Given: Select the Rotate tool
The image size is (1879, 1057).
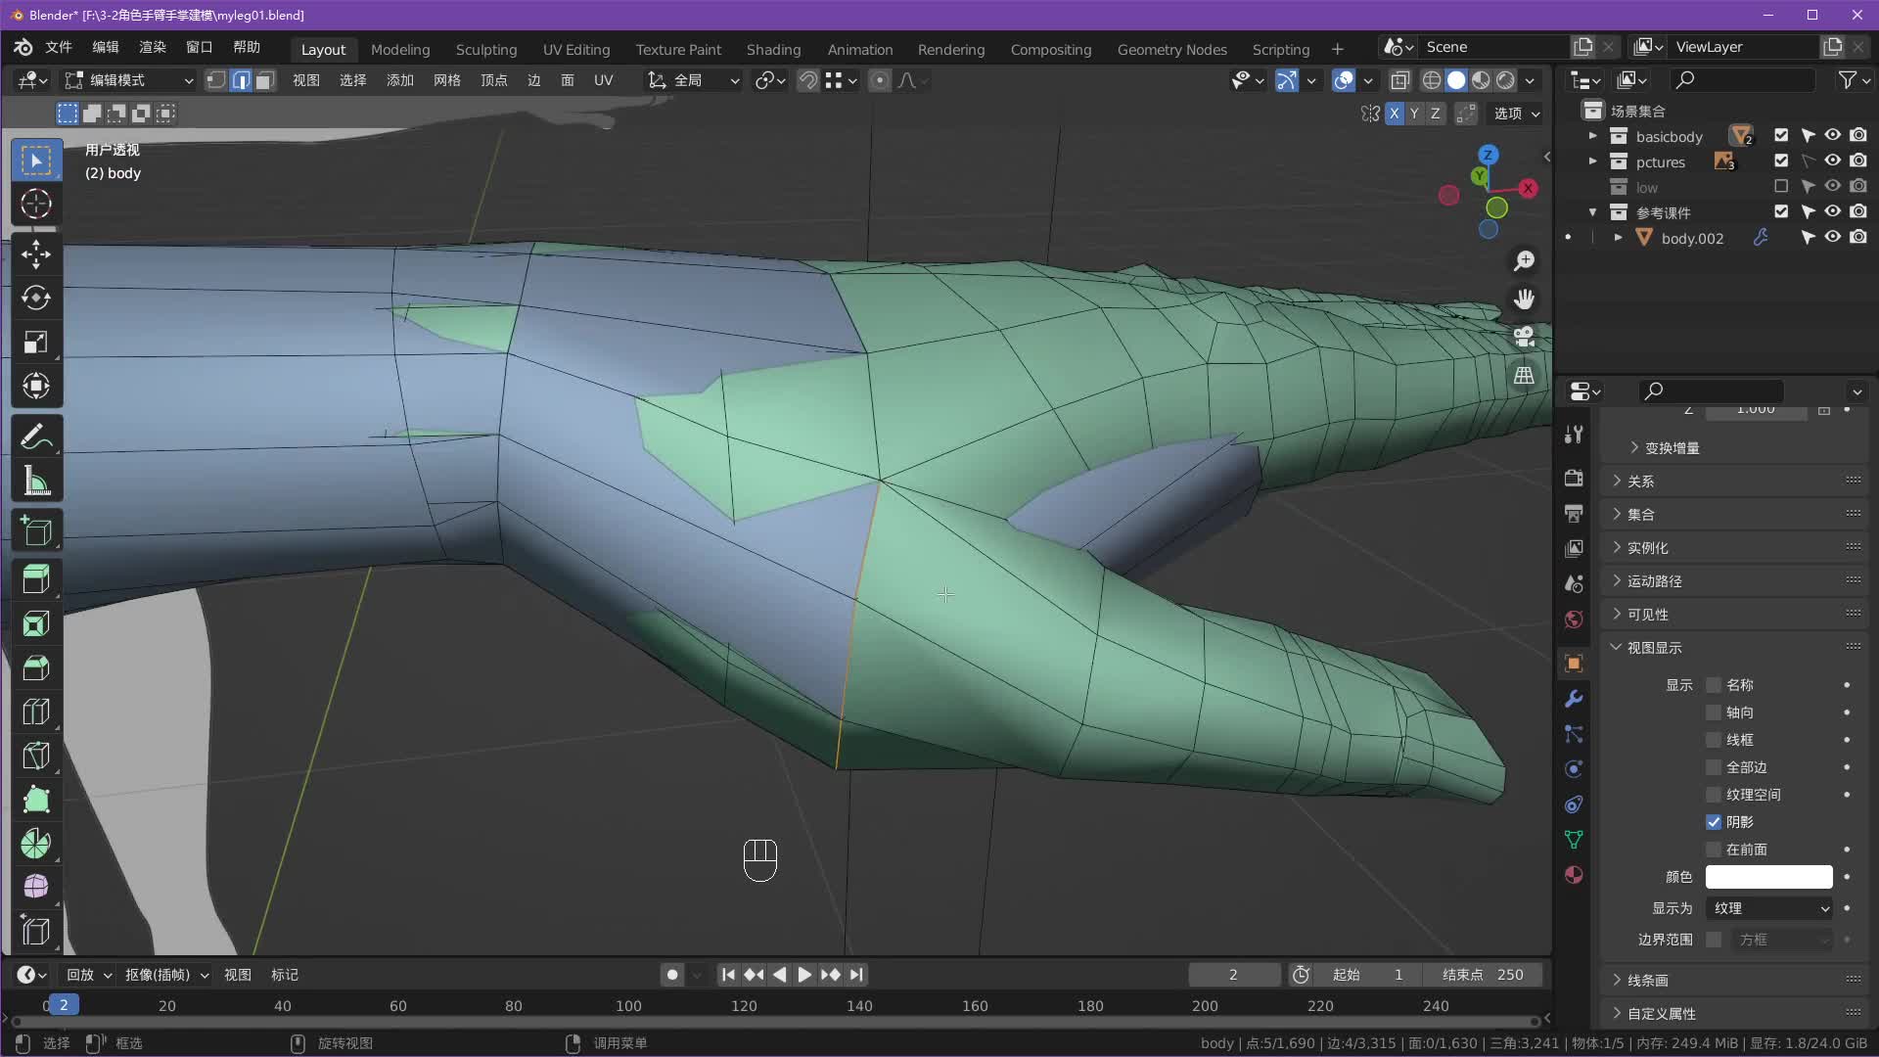Looking at the screenshot, I should coord(36,298).
